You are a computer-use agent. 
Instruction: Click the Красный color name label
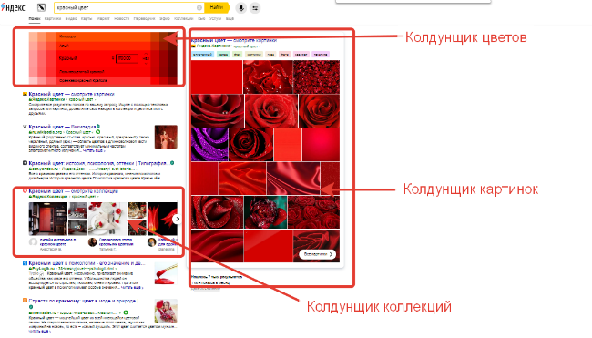[x=68, y=58]
